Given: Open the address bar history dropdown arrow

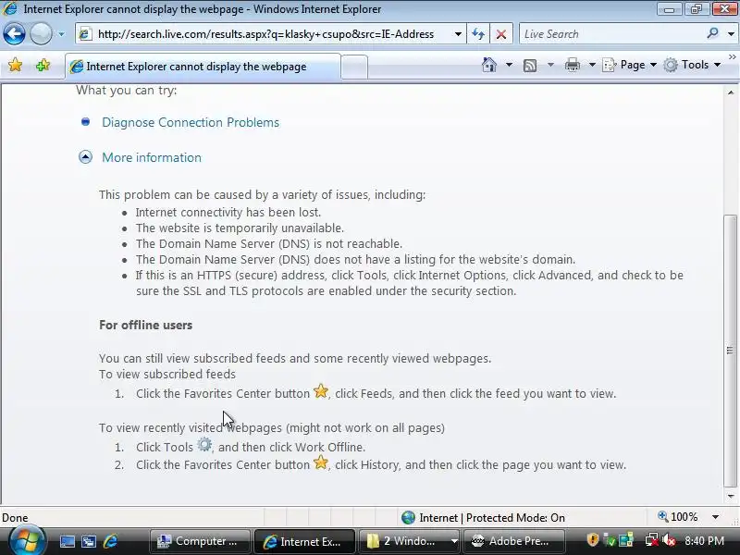Looking at the screenshot, I should coord(458,34).
